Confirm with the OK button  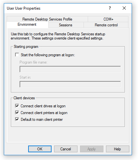pyautogui.click(x=40, y=149)
